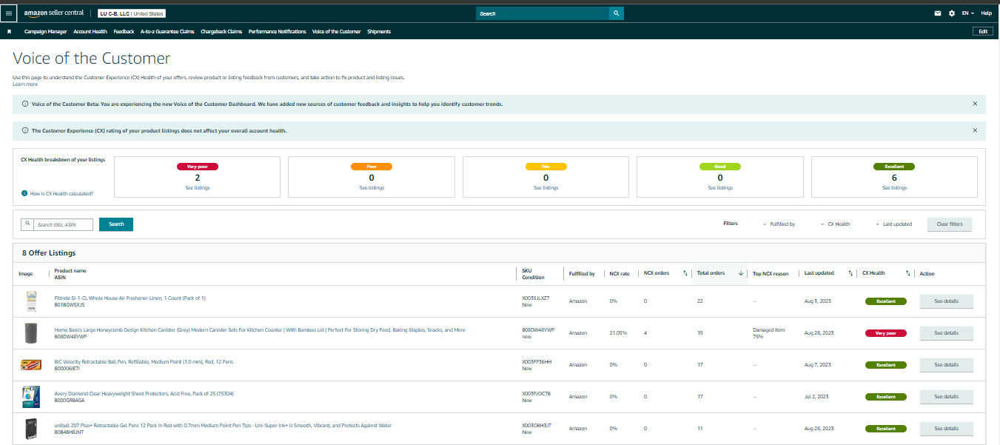
Task: Click the bookmark icon in navigation bar
Action: tap(10, 32)
